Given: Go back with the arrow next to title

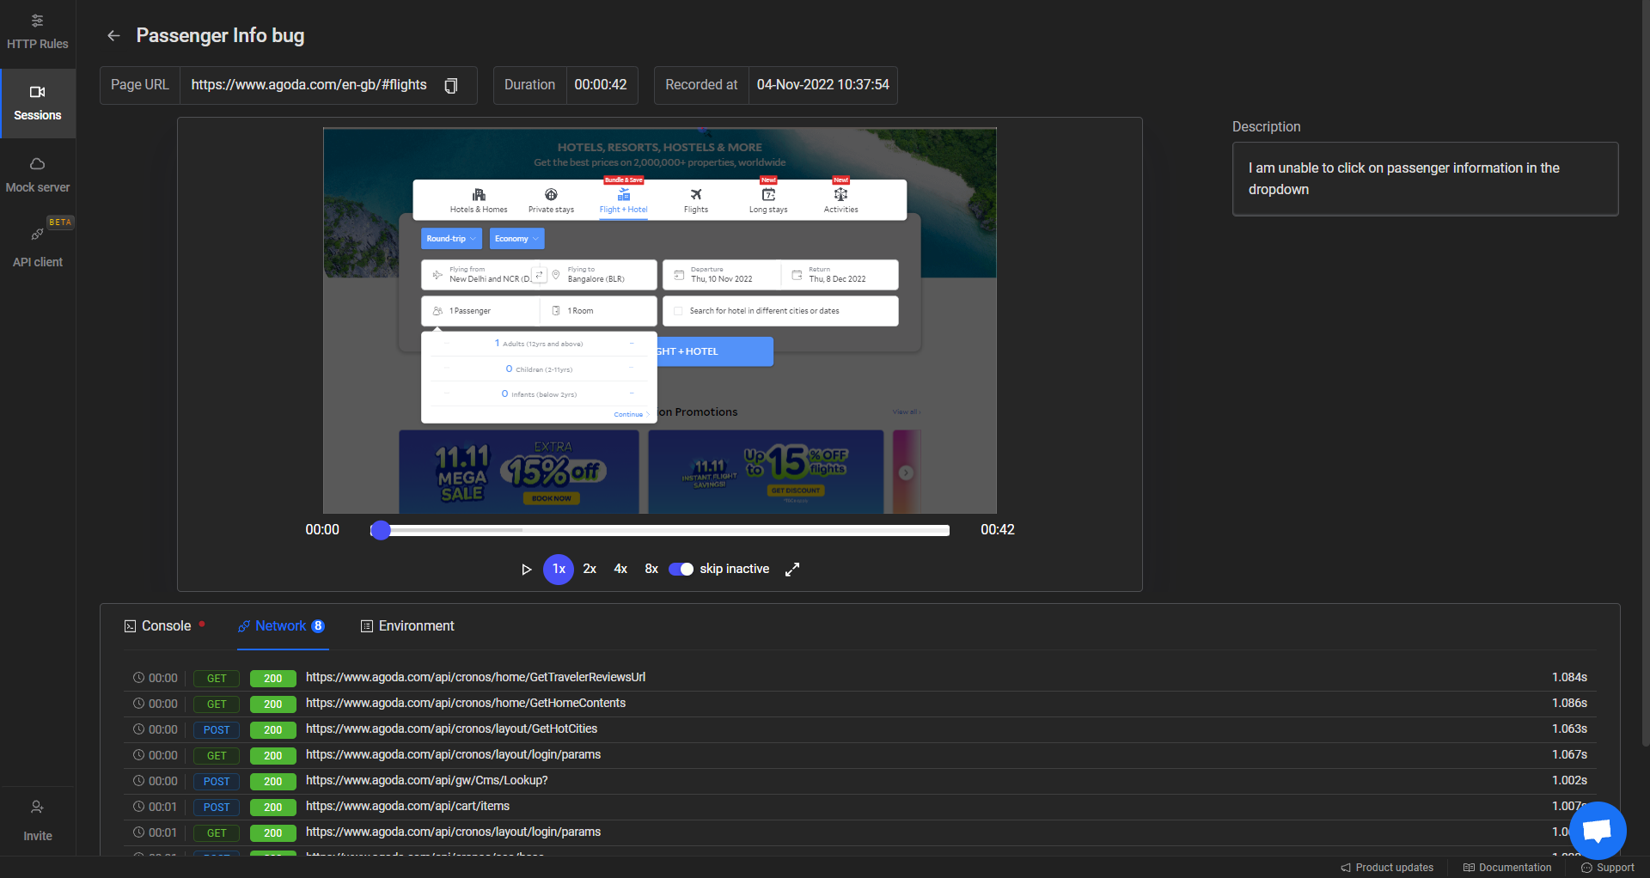Looking at the screenshot, I should (113, 35).
